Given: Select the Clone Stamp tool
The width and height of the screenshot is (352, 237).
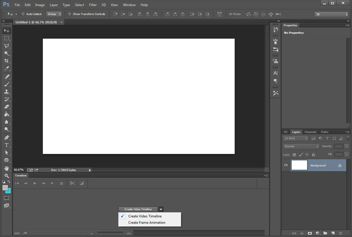Looking at the screenshot, I should click(7, 92).
